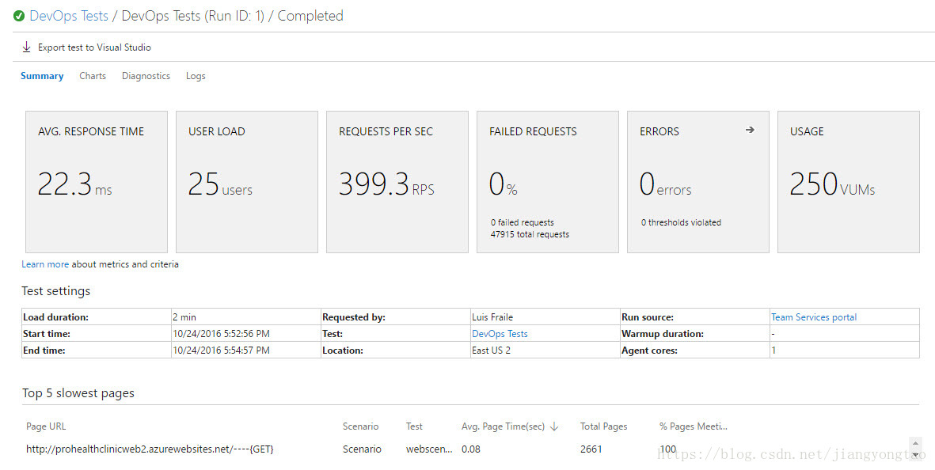
Task: Click the Usage VUMs tile
Action: tap(849, 182)
